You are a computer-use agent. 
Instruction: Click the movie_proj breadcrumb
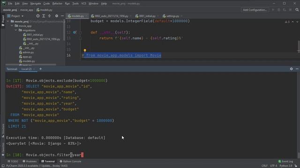coord(10,10)
